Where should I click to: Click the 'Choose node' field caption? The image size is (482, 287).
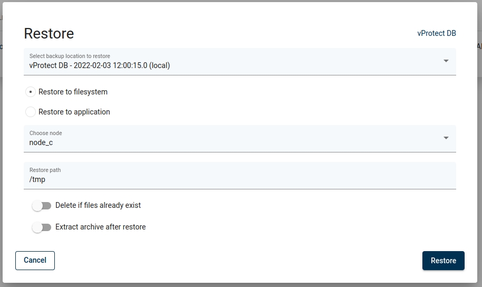point(45,133)
